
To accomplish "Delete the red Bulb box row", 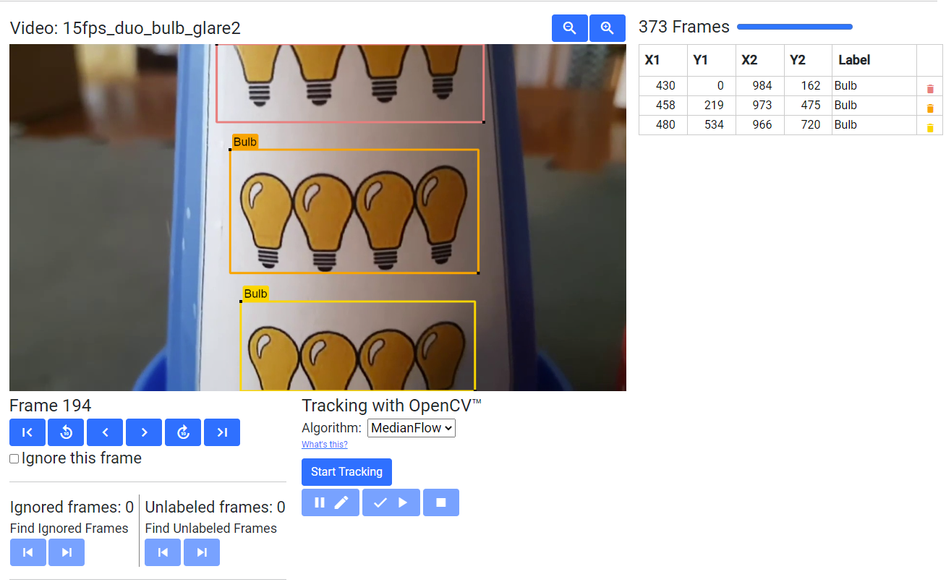I will [x=930, y=89].
